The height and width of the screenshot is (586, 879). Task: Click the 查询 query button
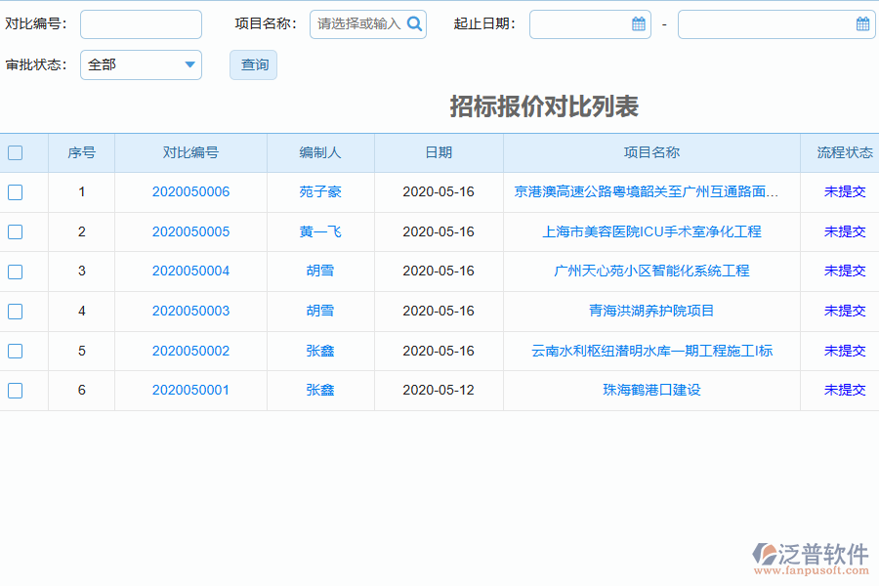coord(253,64)
